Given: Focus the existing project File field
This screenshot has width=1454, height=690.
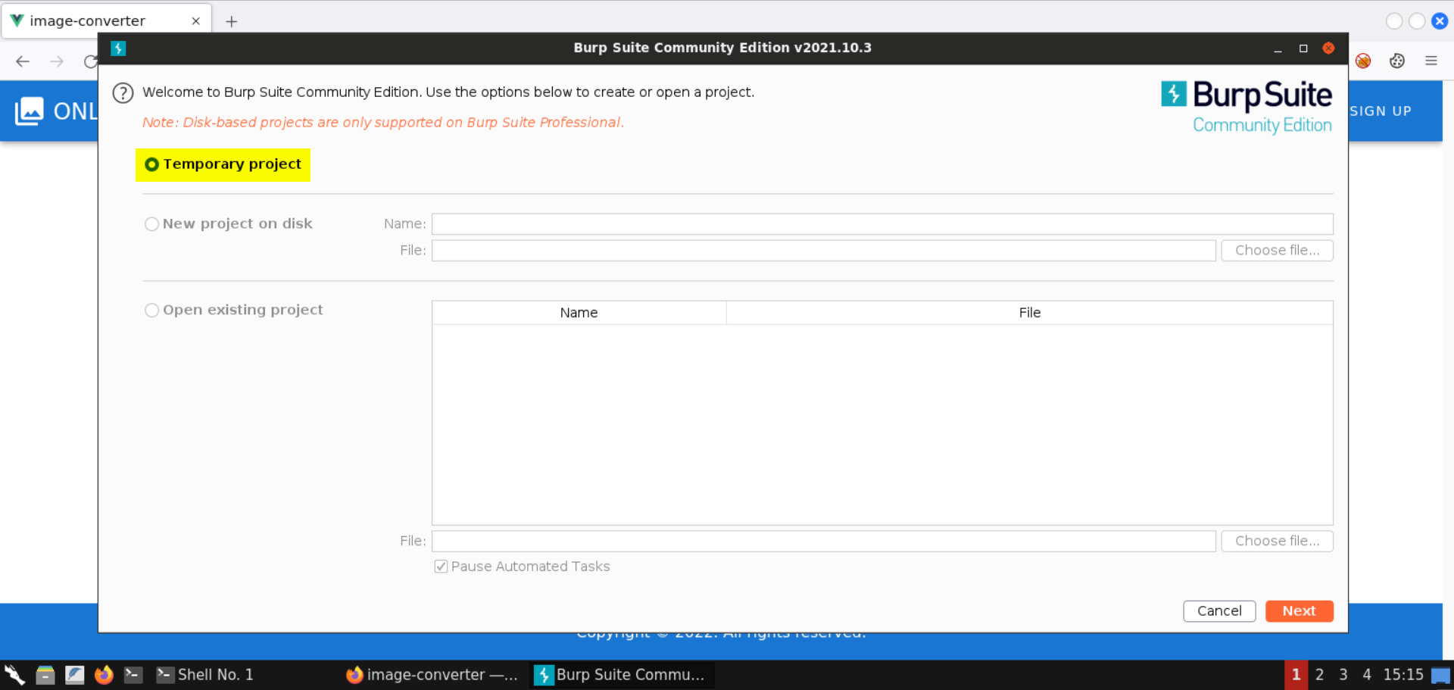Looking at the screenshot, I should click(x=824, y=542).
